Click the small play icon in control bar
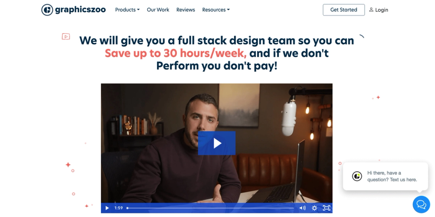The height and width of the screenshot is (217, 435). 107,208
